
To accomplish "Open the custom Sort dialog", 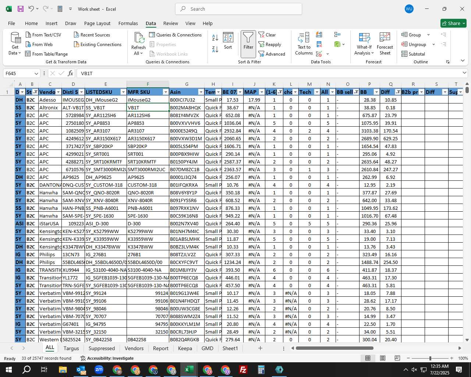I will pyautogui.click(x=228, y=41).
